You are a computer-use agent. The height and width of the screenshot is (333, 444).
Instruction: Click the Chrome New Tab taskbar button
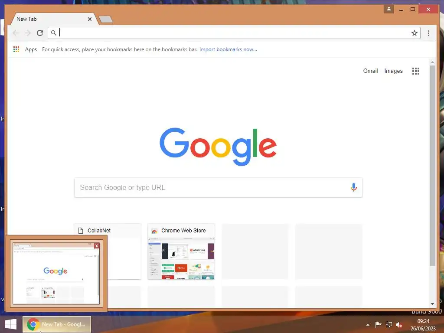pyautogui.click(x=57, y=324)
